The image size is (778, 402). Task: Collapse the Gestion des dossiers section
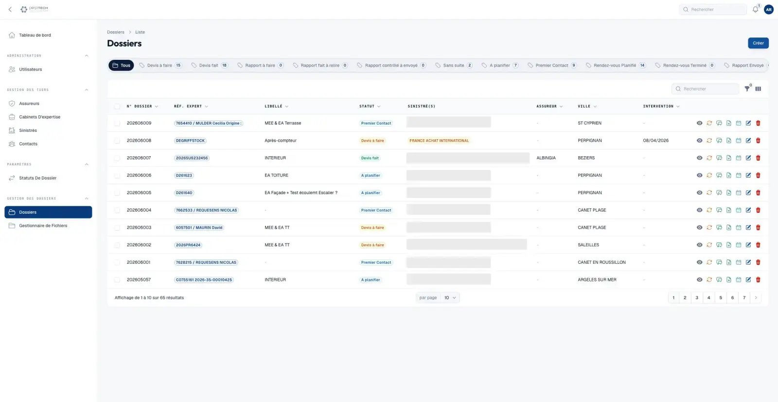87,199
